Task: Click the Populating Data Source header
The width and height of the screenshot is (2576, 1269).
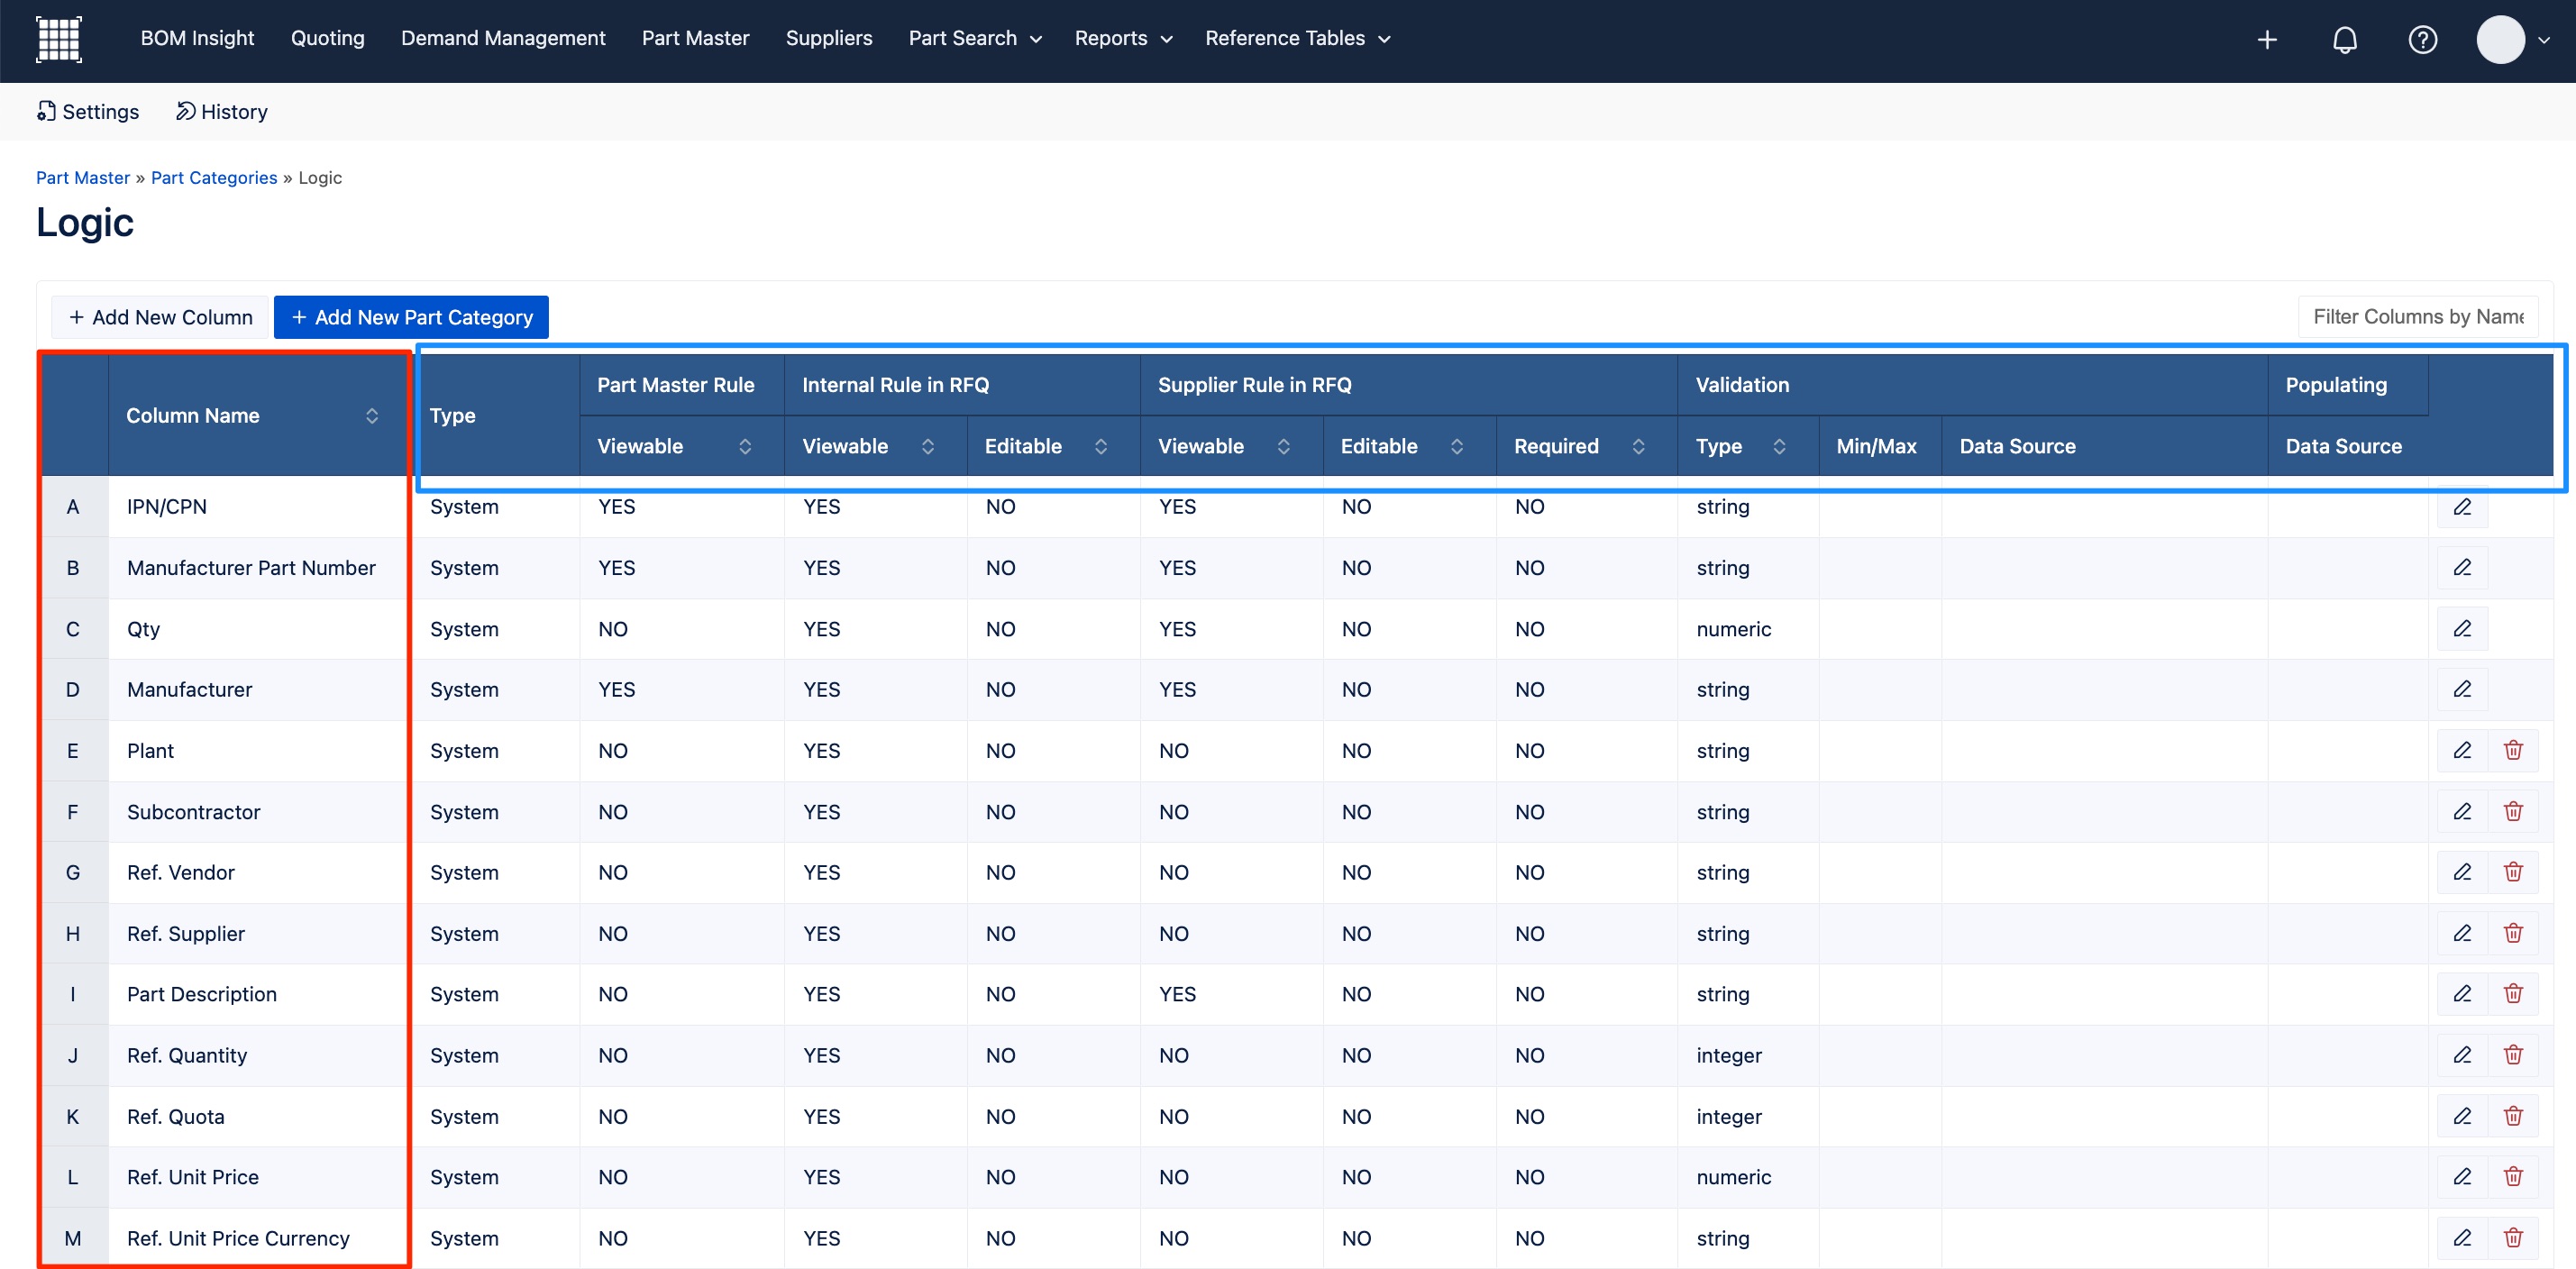Action: 2343,446
